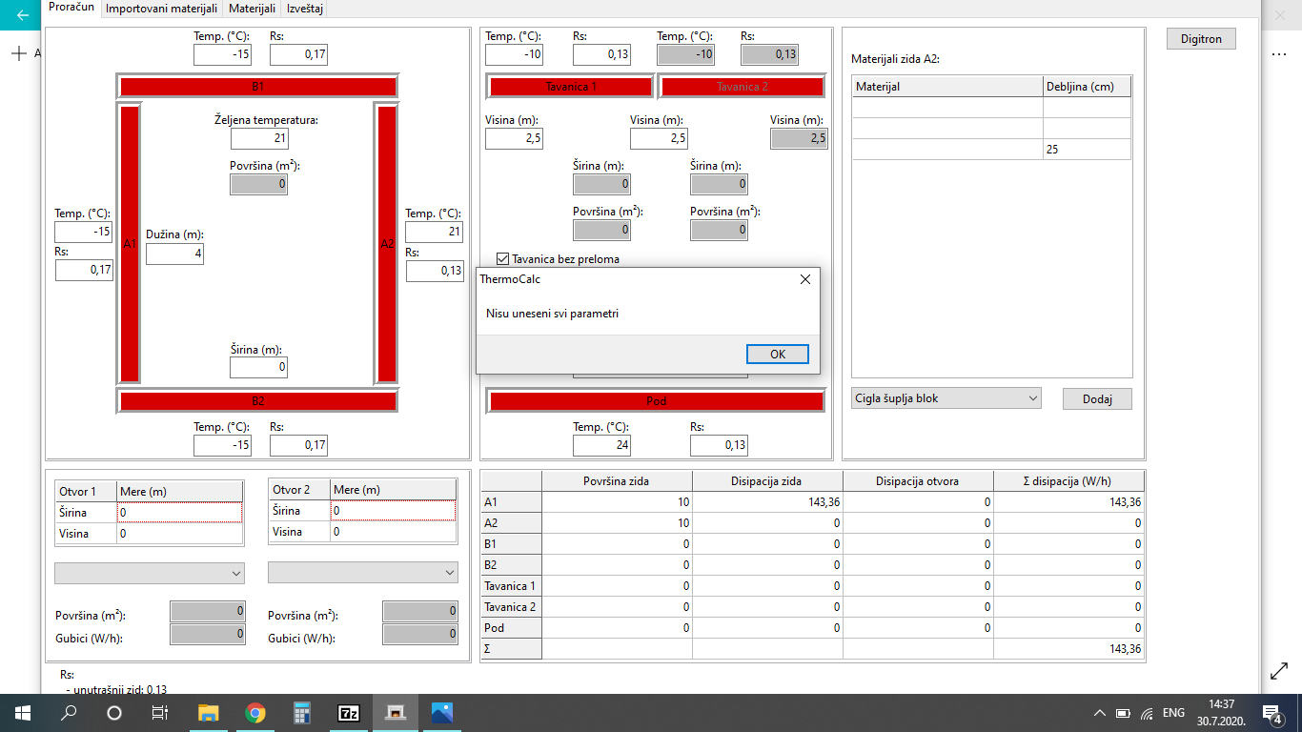Screen dimensions: 1302x732
Task: Select the red B1 wall bar
Action: tap(257, 87)
